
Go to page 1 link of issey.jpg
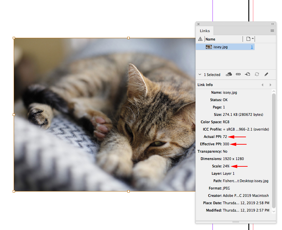tap(252, 47)
